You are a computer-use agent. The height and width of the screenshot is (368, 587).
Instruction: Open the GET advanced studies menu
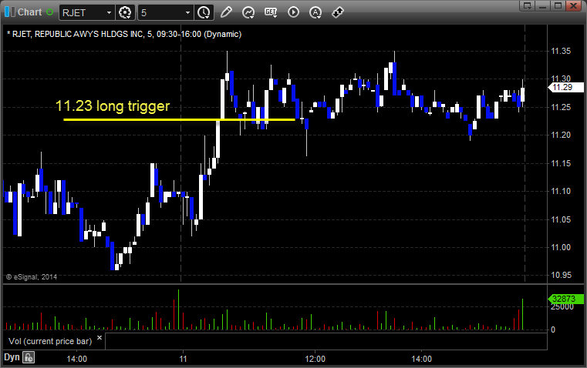[x=271, y=12]
